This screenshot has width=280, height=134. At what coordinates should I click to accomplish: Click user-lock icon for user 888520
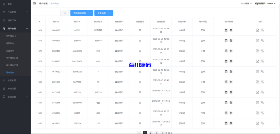point(262,123)
